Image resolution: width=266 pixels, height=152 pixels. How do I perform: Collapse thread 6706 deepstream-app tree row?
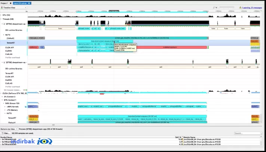pyautogui.click(x=2, y=62)
